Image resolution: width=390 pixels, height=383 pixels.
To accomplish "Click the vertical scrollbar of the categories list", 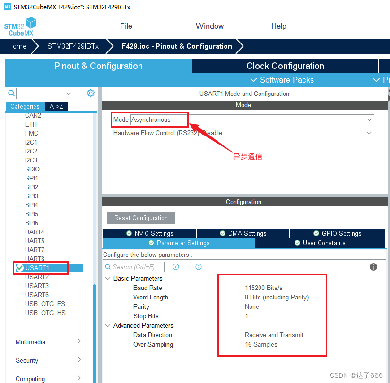I will point(95,333).
